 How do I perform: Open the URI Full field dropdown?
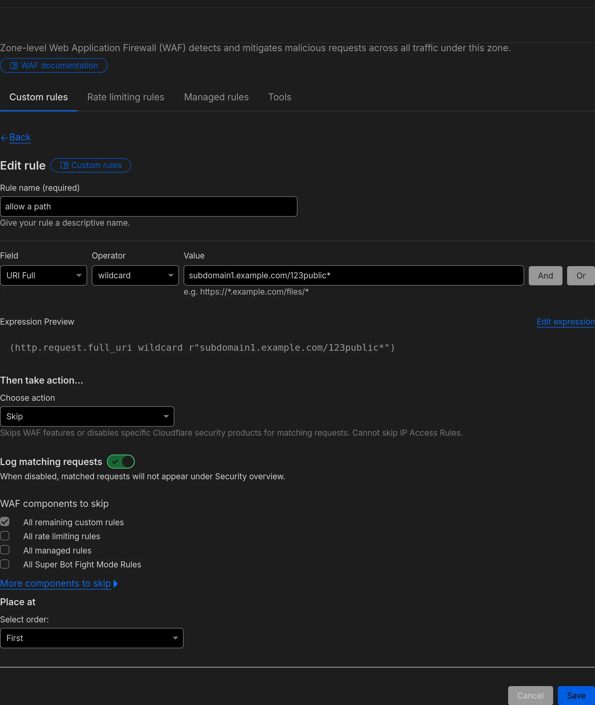[x=44, y=275]
